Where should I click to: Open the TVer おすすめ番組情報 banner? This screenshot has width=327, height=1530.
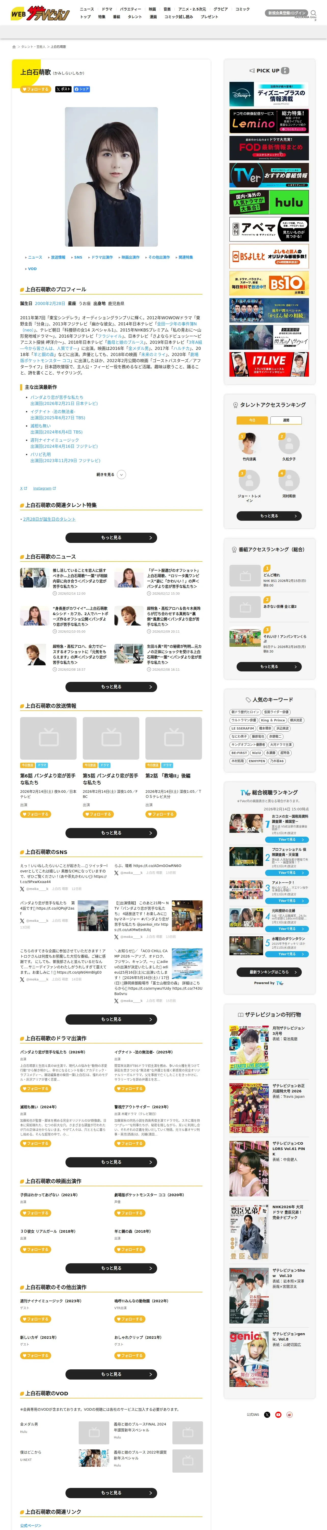pos(269,175)
